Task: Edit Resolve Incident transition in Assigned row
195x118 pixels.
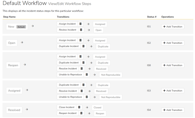Action: (68, 91)
